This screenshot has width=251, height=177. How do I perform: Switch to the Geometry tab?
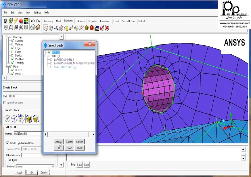point(49,21)
